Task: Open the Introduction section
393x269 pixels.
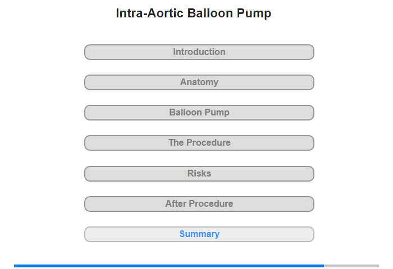Action: (x=199, y=52)
